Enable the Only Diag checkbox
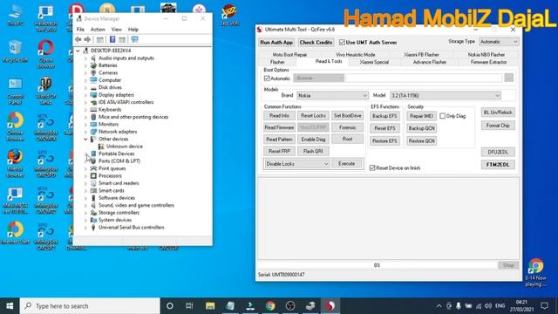 pos(442,116)
